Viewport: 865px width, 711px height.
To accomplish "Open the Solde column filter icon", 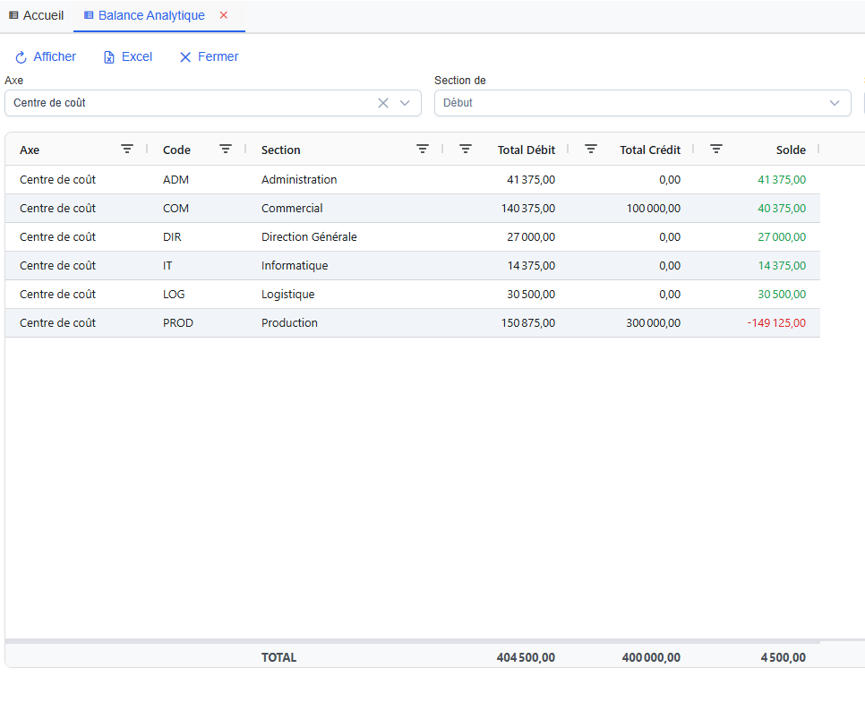I will click(716, 150).
